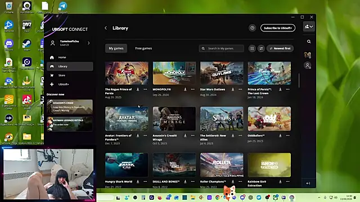Click the search magnifier in right sidebar
The height and width of the screenshot is (202, 360).
pos(309,42)
